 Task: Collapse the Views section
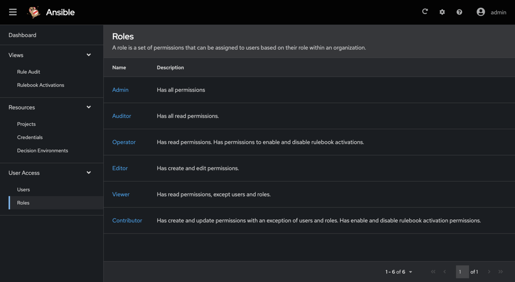coord(88,55)
